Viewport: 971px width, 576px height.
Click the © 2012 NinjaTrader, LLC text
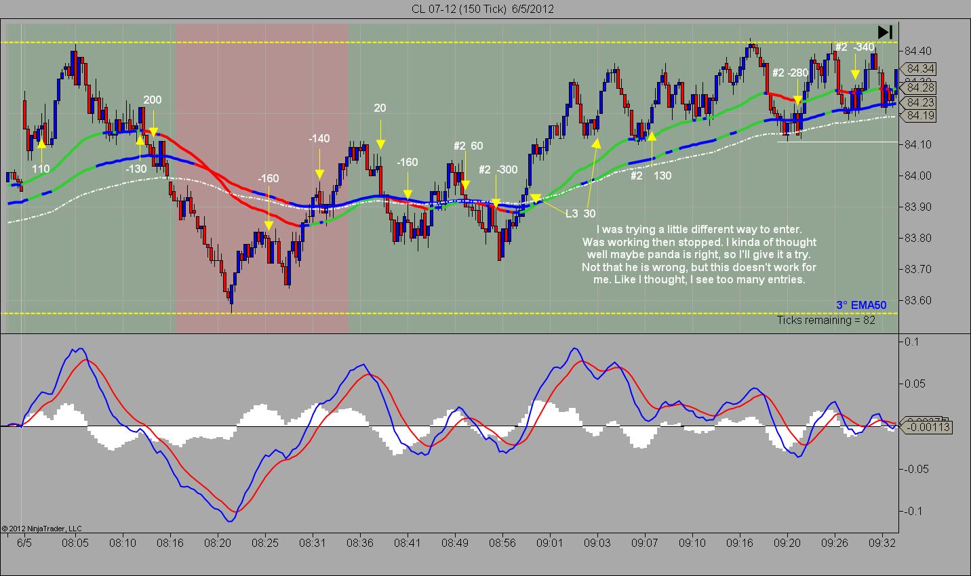(42, 529)
